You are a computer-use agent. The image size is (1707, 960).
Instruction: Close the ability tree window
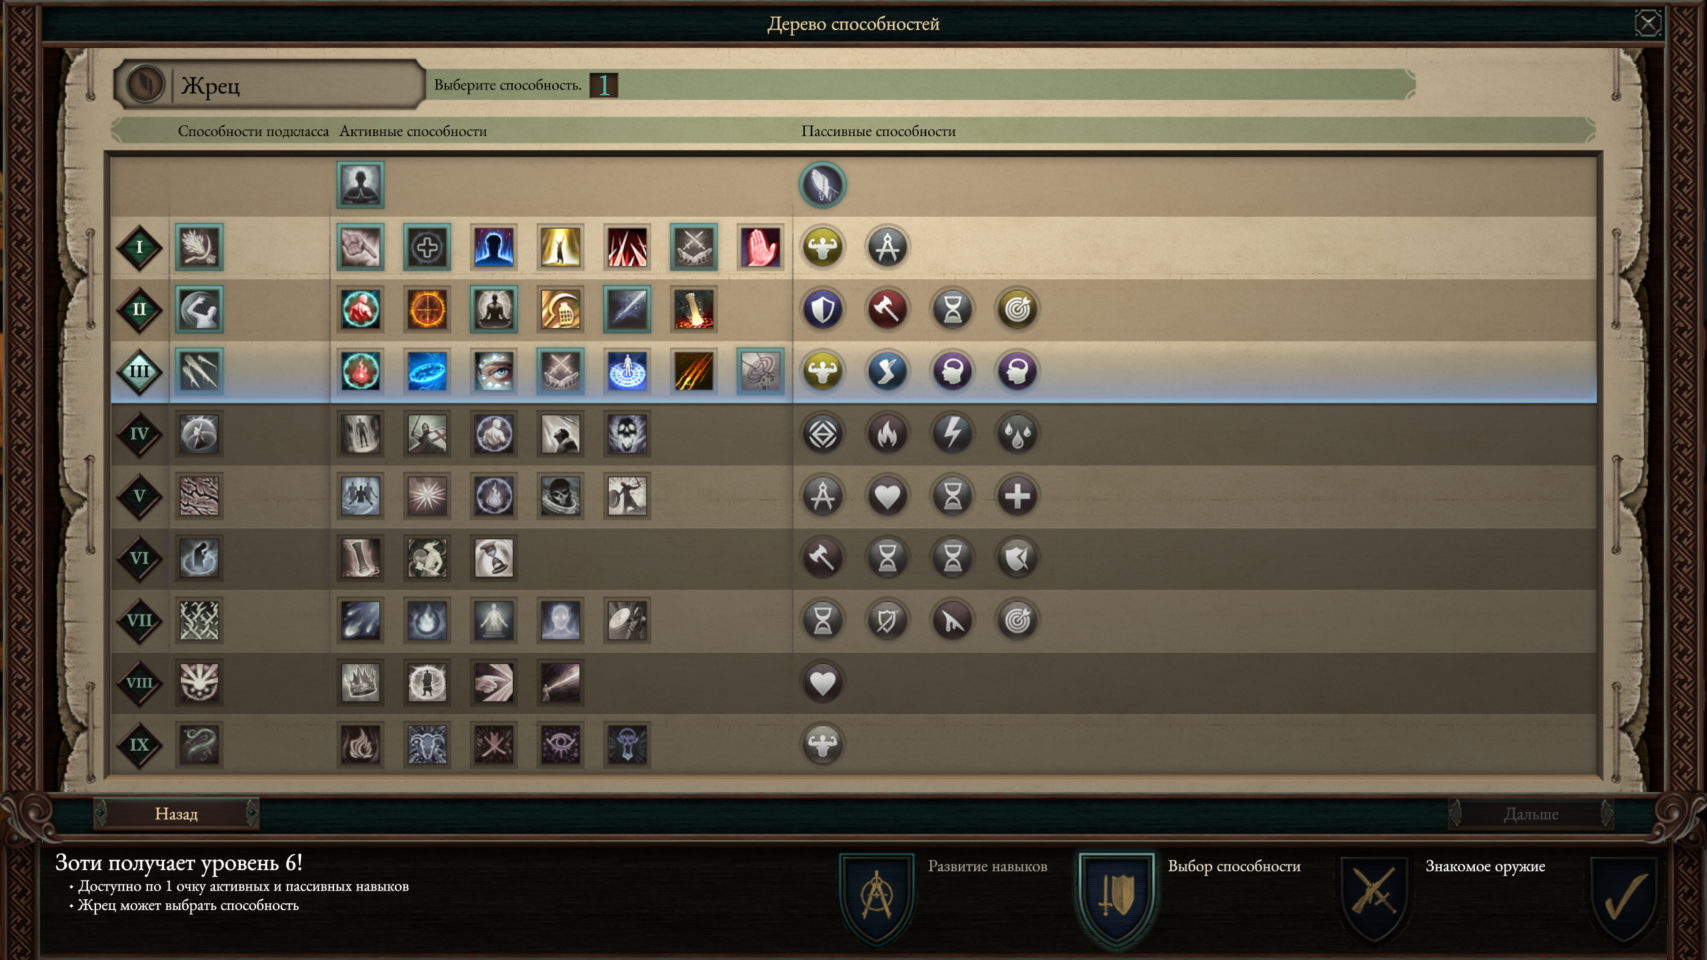[1648, 24]
